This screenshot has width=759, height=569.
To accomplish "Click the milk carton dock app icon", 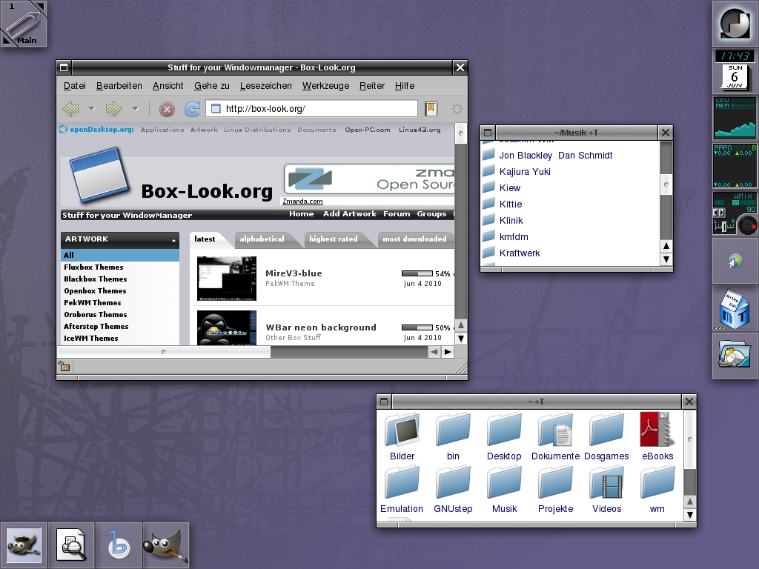I will pyautogui.click(x=735, y=308).
